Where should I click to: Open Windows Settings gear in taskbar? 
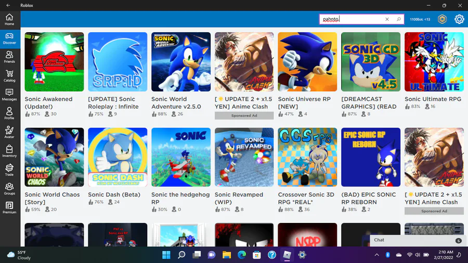pos(302,255)
